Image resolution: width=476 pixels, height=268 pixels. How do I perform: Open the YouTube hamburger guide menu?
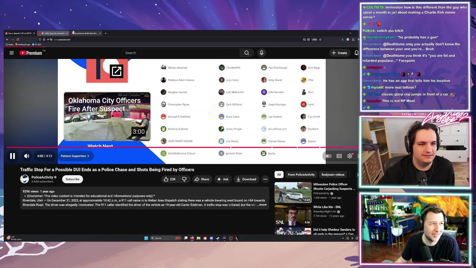click(12, 53)
